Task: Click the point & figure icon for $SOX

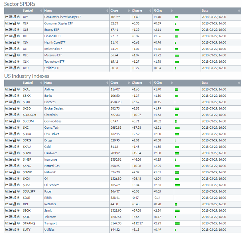Action: tap(14, 211)
